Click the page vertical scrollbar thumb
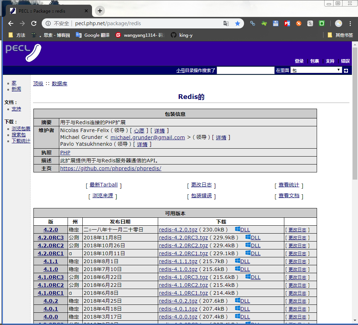This screenshot has height=325, width=358. pyautogui.click(x=355, y=114)
